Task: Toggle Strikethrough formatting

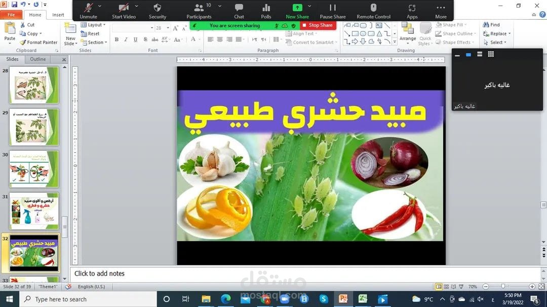Action: [x=155, y=39]
